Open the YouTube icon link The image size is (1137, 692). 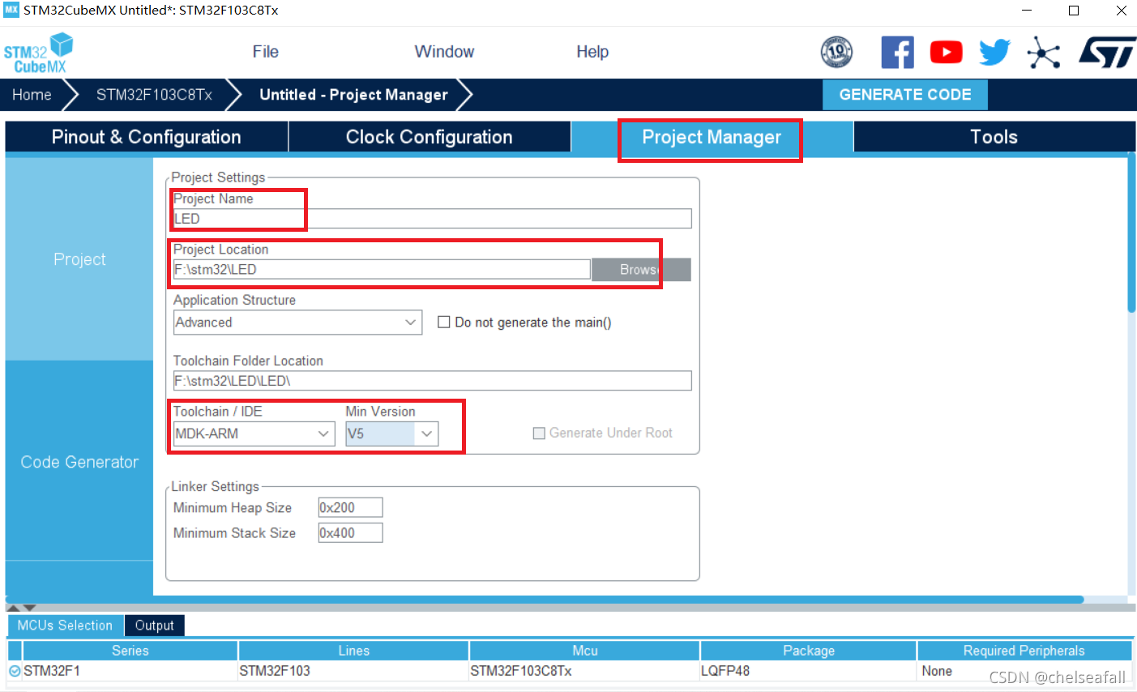(946, 53)
